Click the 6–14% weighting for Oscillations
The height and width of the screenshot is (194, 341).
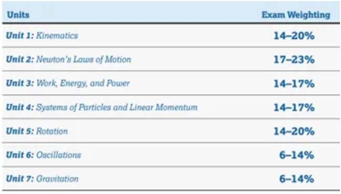(x=297, y=155)
